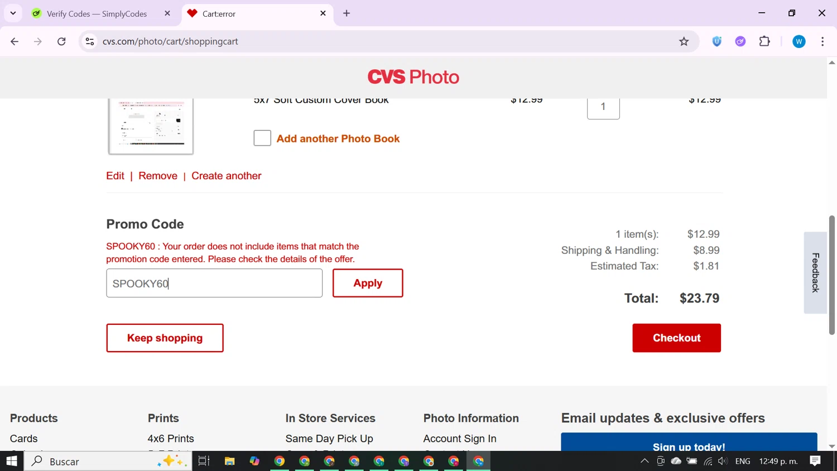Image resolution: width=837 pixels, height=471 pixels.
Task: Click the scrollbar down arrow
Action: [x=832, y=446]
